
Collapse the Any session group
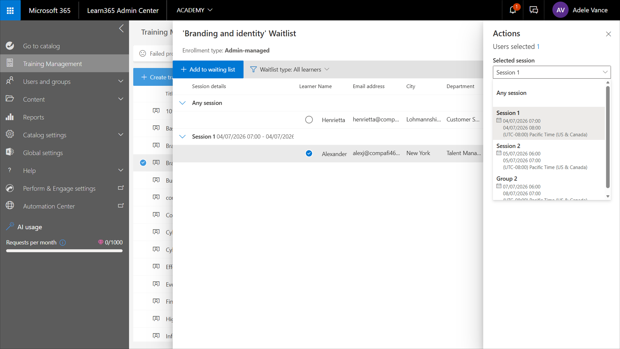182,103
